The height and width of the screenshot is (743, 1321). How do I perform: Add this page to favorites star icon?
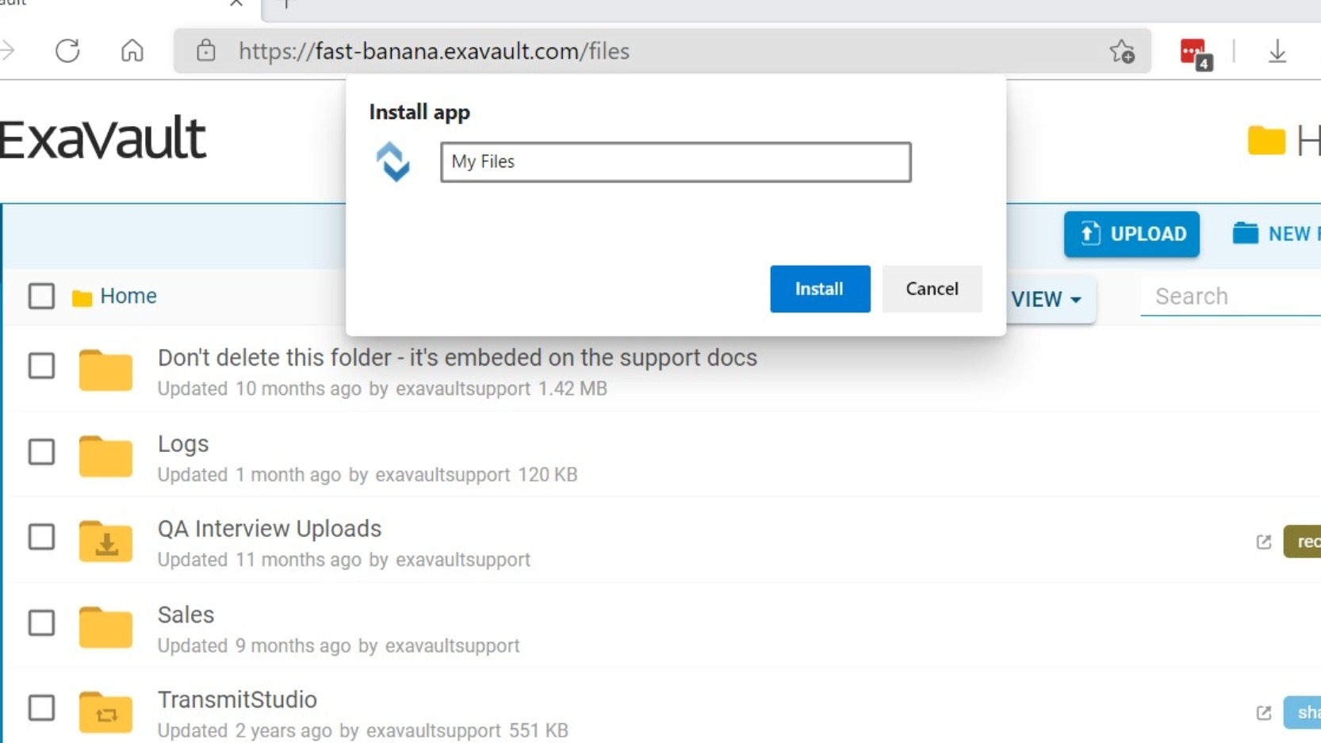coord(1122,52)
